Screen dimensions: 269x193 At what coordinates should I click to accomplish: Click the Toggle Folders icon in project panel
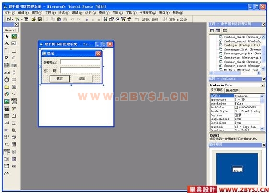tap(225, 31)
